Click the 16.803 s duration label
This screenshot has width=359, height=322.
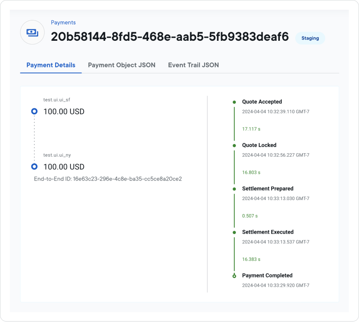pos(250,172)
